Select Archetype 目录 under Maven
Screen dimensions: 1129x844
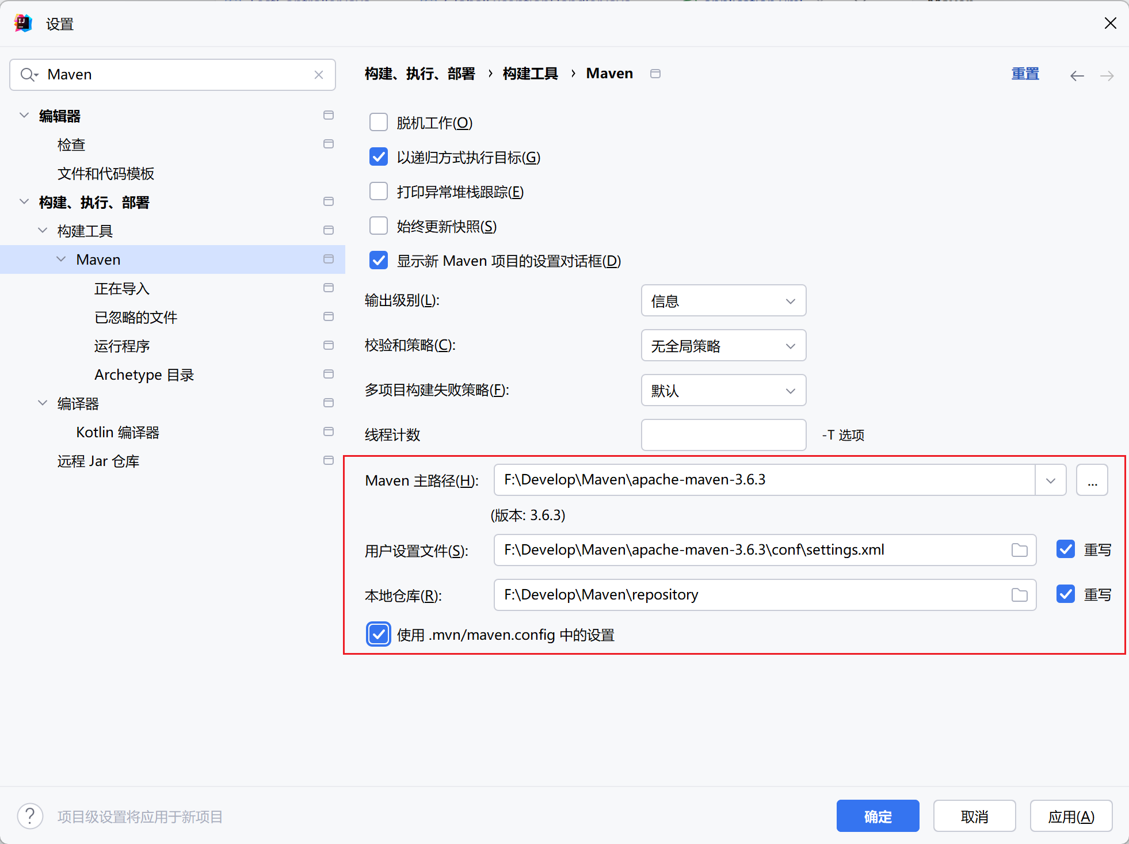(144, 375)
